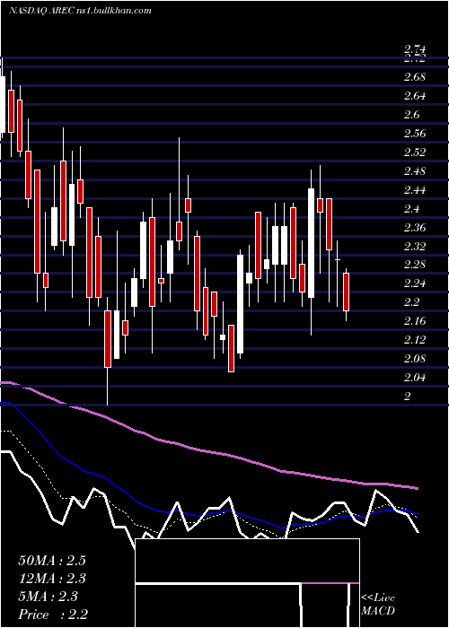Click the 2.12 price axis label
449x628 pixels.
coord(415,340)
